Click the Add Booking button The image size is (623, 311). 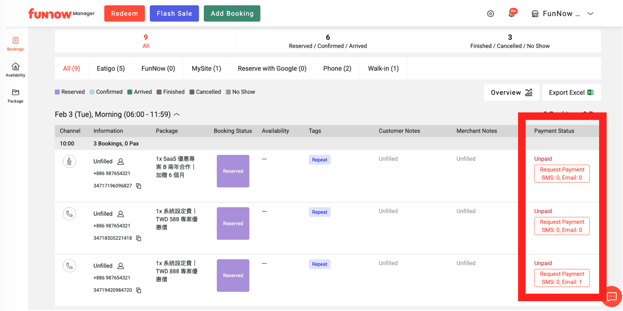coord(232,14)
